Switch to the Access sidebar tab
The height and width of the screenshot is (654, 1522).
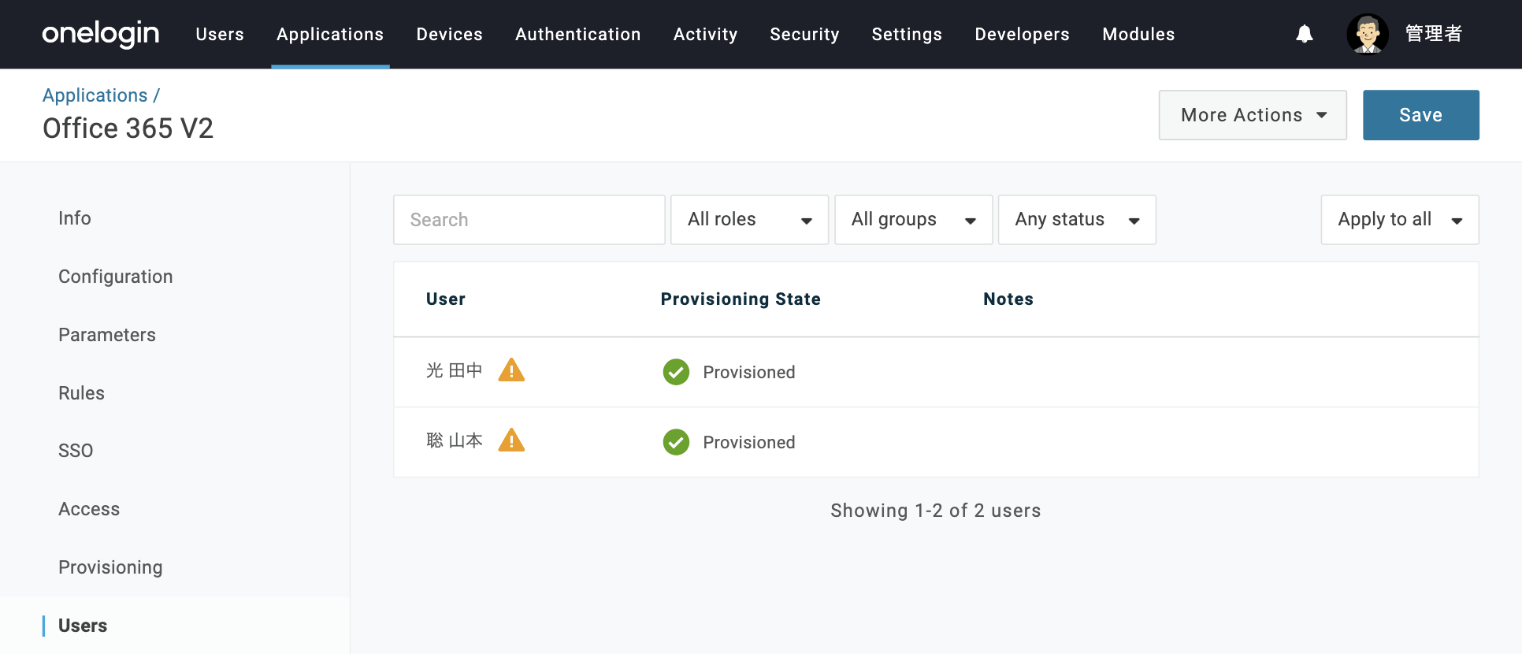click(89, 509)
